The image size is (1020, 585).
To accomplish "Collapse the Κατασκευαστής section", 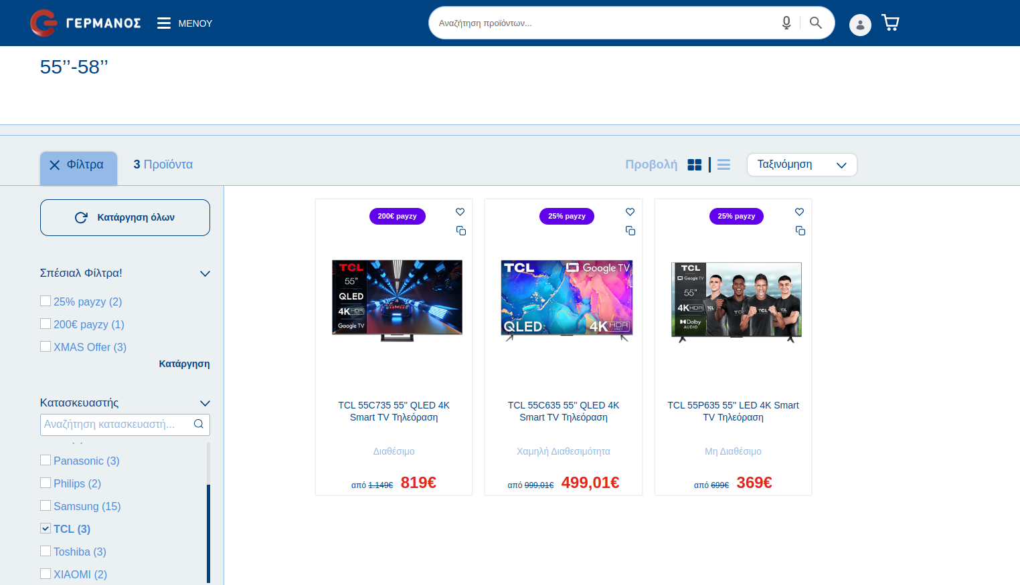I will (205, 403).
